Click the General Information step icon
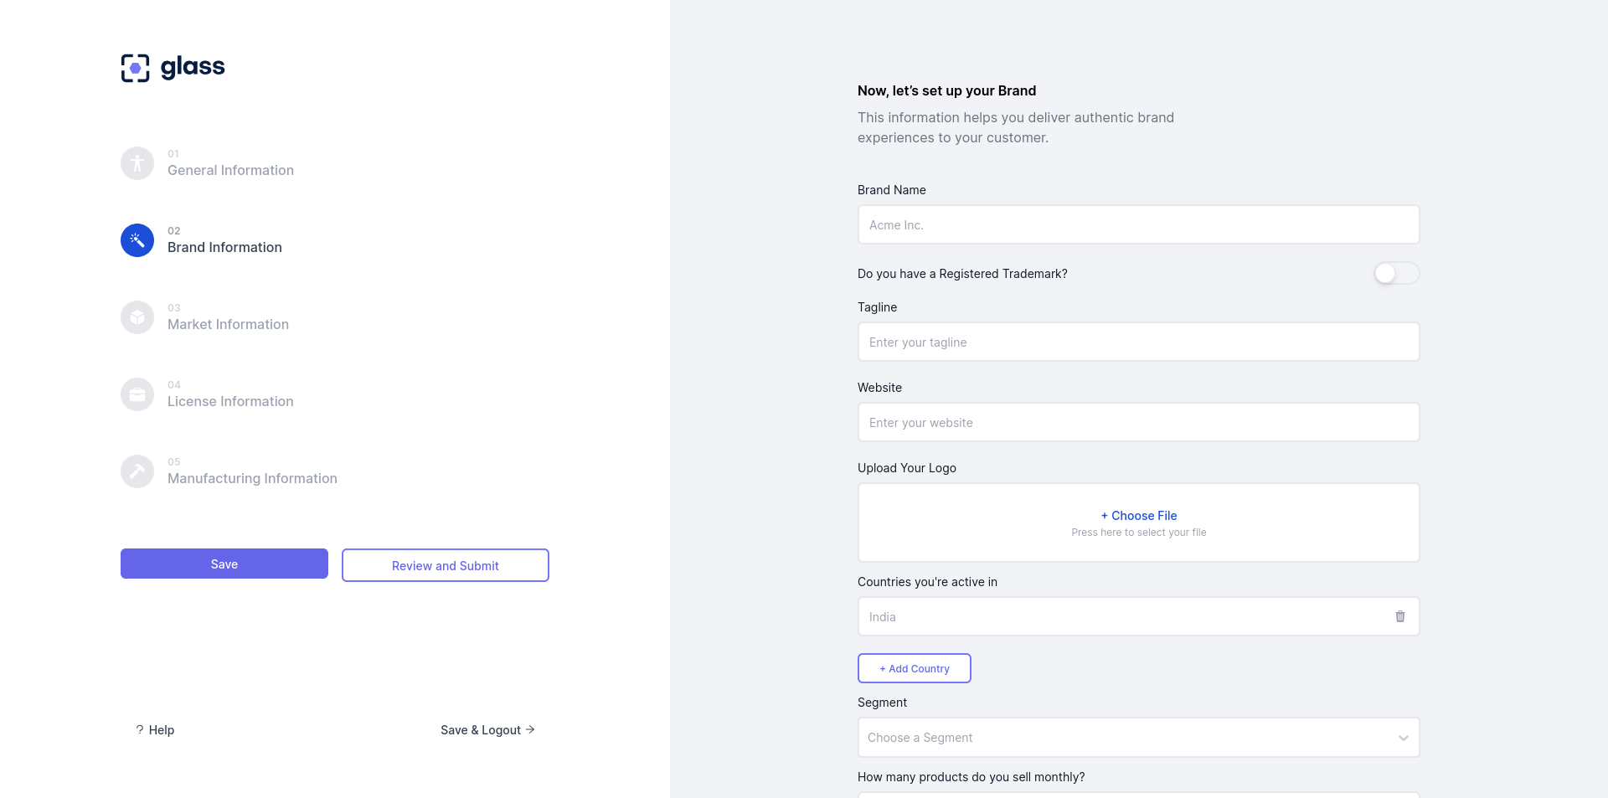The height and width of the screenshot is (798, 1608). 137,163
